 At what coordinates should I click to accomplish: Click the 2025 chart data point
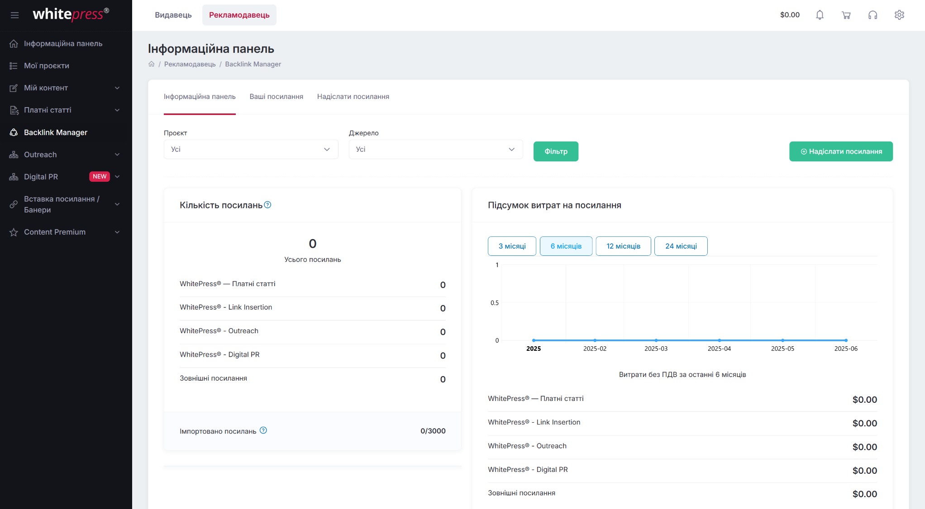pyautogui.click(x=534, y=340)
